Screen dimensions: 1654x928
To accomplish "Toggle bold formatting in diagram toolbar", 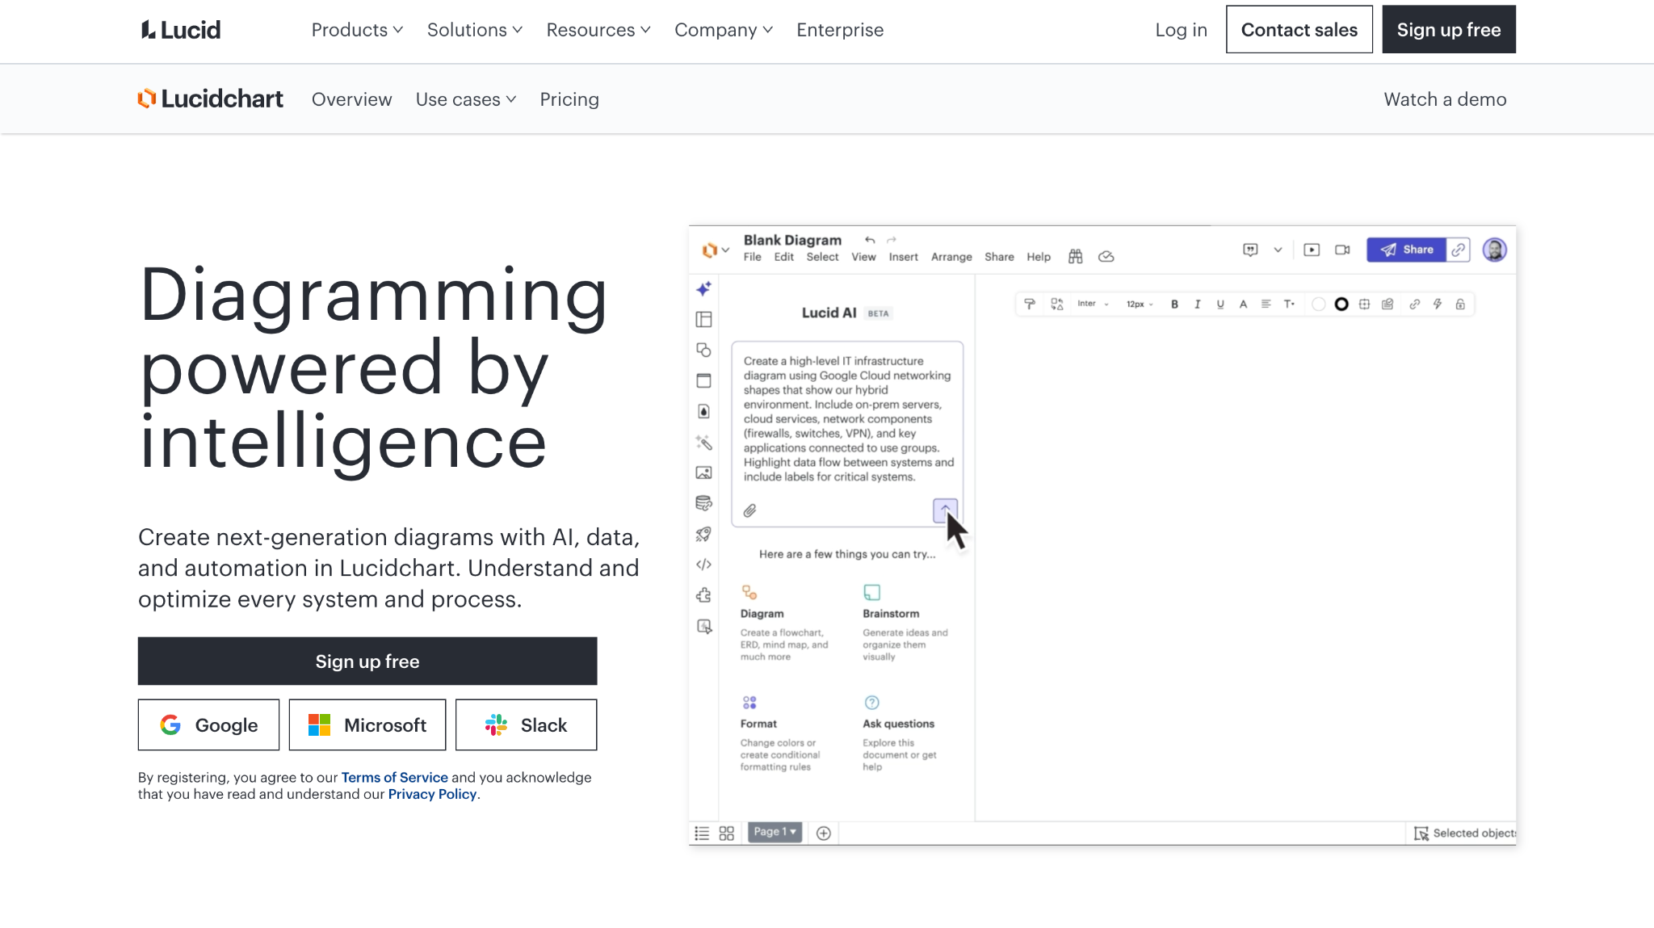I will (1174, 304).
